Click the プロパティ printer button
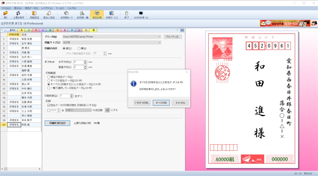 173,37
